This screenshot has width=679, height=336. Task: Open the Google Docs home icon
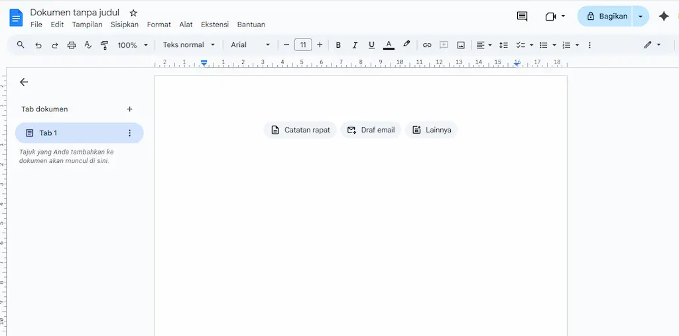click(x=16, y=18)
